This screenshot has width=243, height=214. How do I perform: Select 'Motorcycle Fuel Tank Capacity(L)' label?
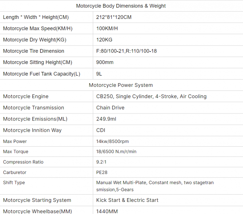pos(42,74)
